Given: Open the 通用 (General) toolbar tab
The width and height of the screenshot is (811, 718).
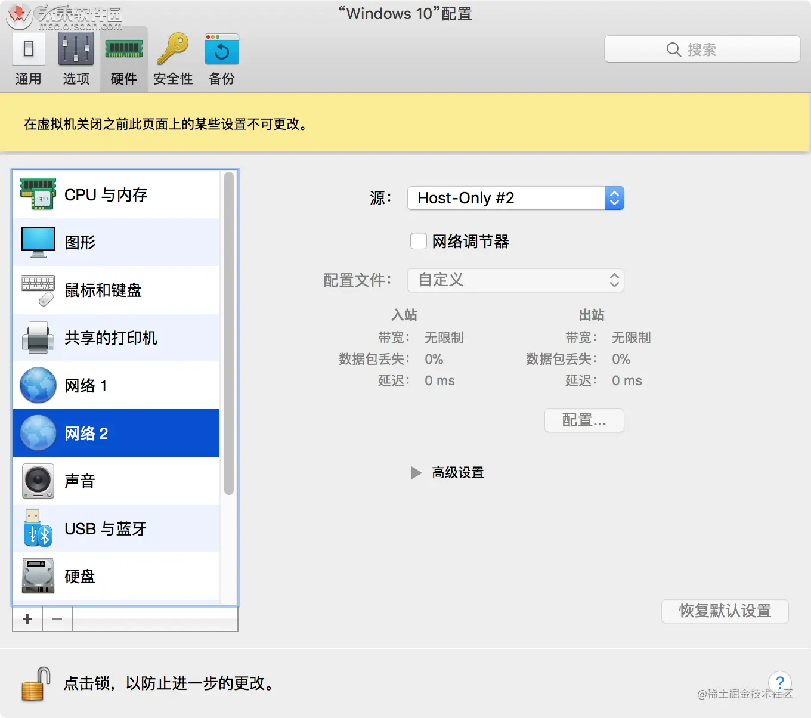Looking at the screenshot, I should 28,60.
